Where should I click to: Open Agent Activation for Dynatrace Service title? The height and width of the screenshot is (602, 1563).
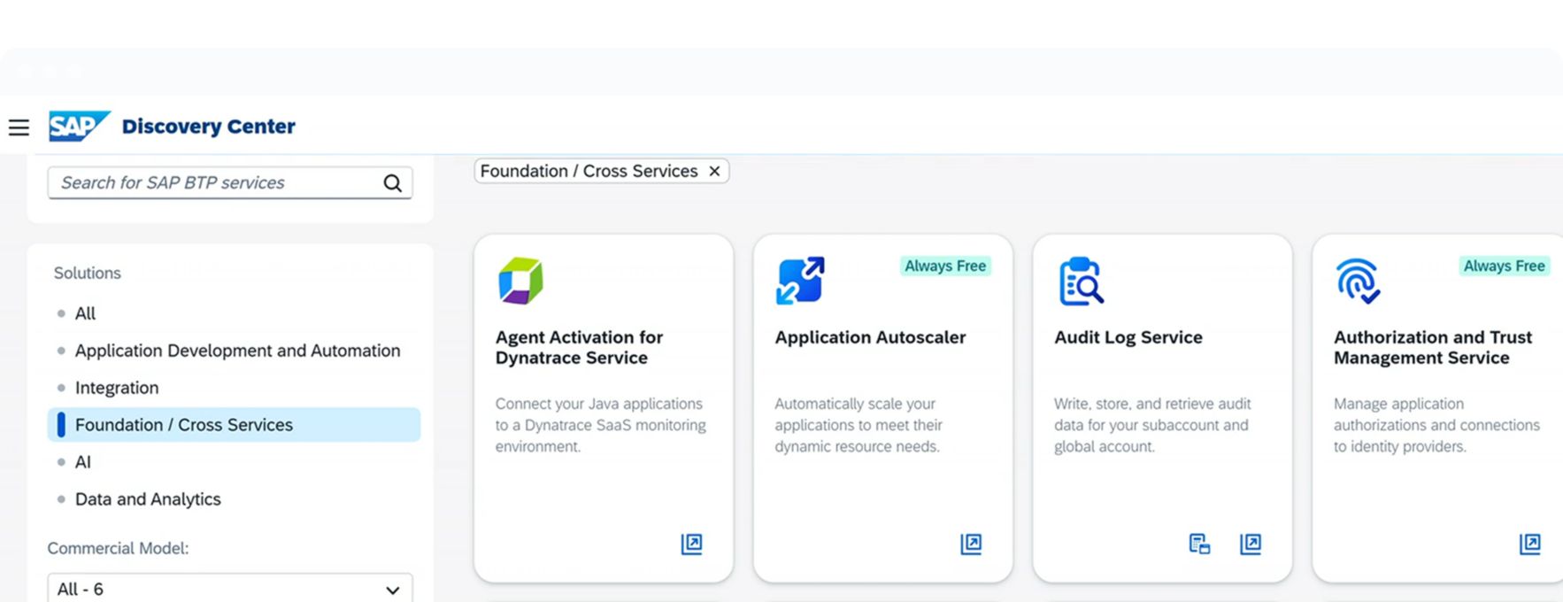pos(579,347)
